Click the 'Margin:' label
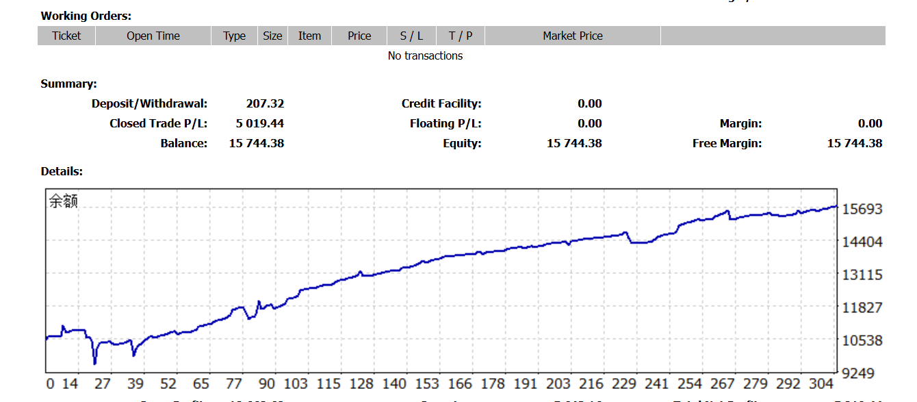Viewport: 917px width, 402px height. click(740, 124)
